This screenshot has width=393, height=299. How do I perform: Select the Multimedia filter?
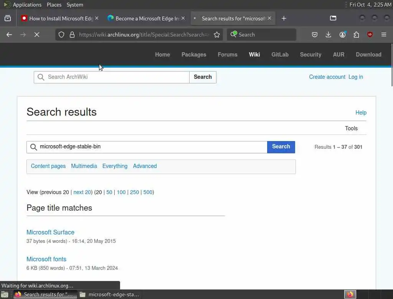pyautogui.click(x=84, y=166)
